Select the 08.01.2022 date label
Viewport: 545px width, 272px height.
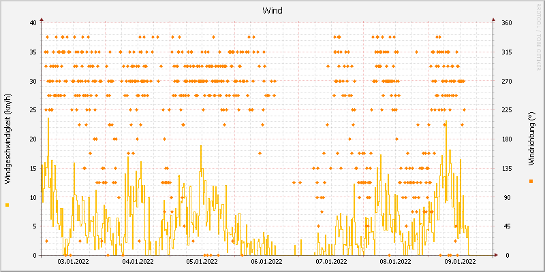[396, 261]
